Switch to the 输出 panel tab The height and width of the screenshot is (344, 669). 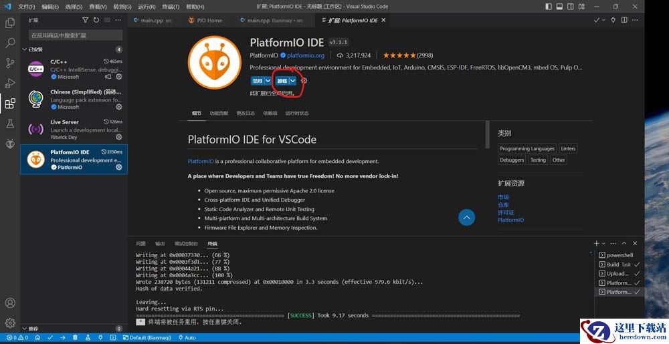pos(160,244)
